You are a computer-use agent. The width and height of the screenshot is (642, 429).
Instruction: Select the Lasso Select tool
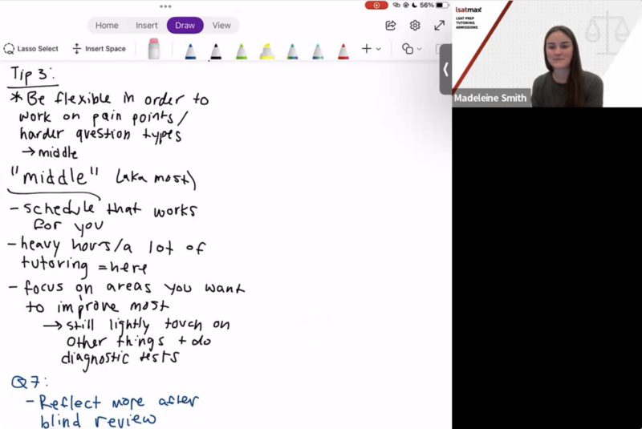click(x=31, y=49)
